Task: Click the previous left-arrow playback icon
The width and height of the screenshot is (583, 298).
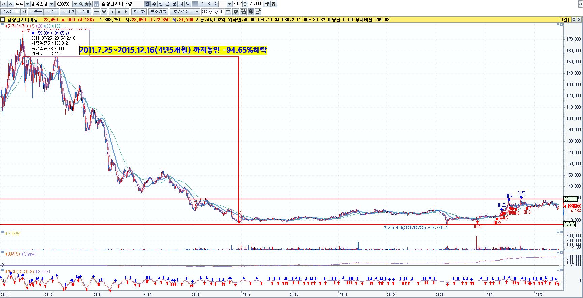Action: click(112, 12)
